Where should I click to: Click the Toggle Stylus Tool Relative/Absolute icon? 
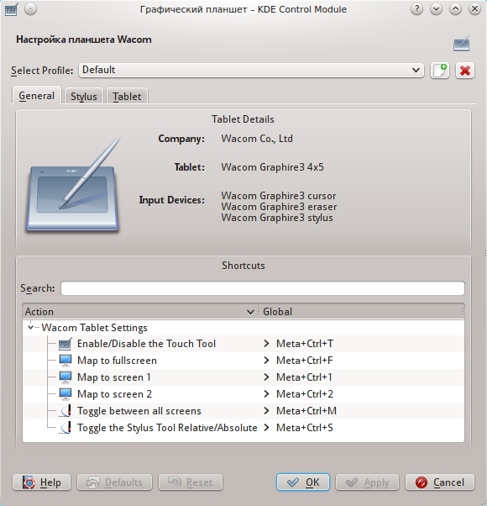(65, 428)
